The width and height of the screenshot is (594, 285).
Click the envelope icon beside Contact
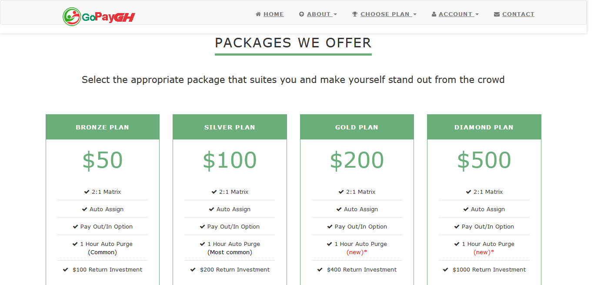[497, 14]
